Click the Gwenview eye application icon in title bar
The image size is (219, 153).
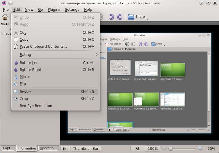click(4, 3)
